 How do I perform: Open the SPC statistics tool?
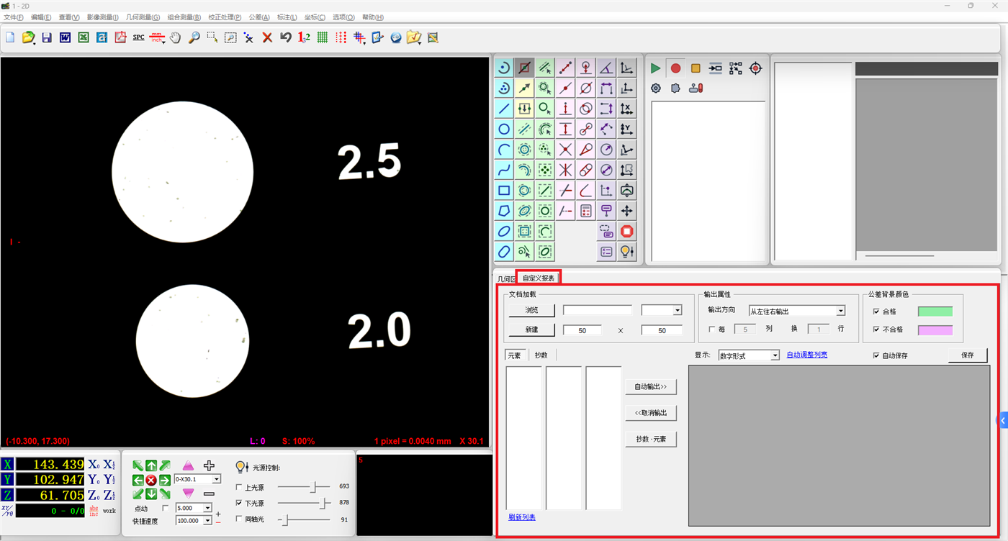click(138, 37)
